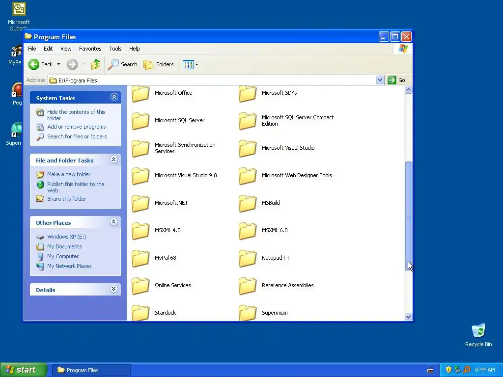Click Share this folder link

pos(66,199)
